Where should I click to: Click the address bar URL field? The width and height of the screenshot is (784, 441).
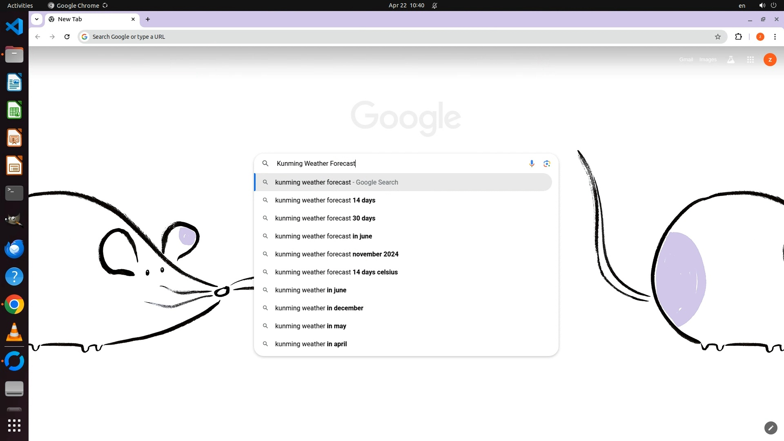[367, 37]
